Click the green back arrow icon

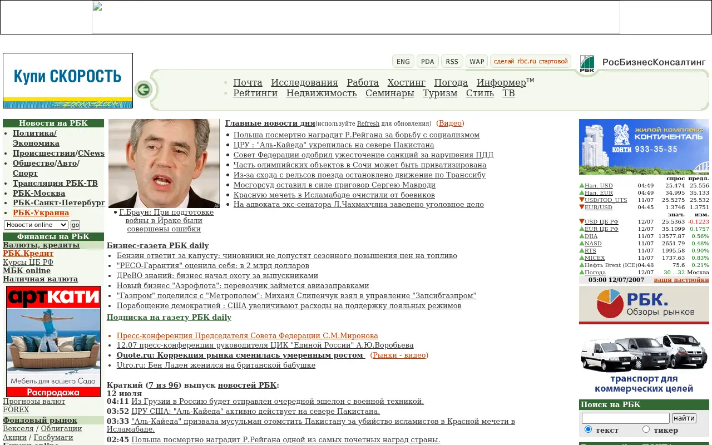143,89
